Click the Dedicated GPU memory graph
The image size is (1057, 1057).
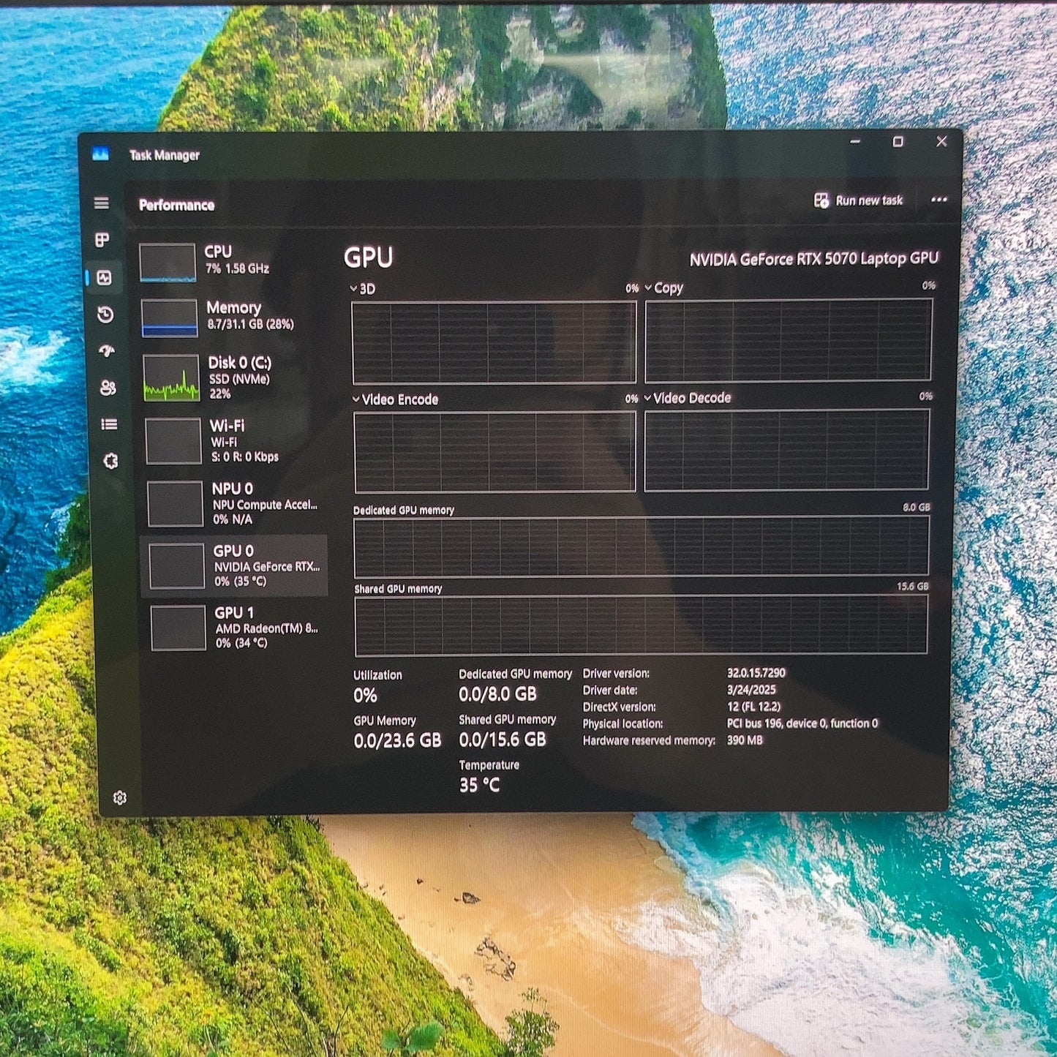[x=642, y=548]
